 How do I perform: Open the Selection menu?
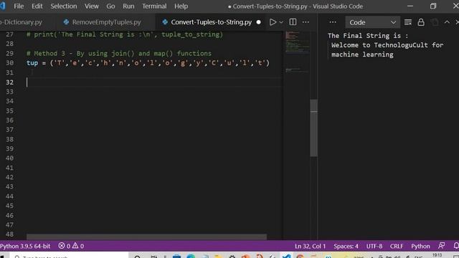[64, 6]
